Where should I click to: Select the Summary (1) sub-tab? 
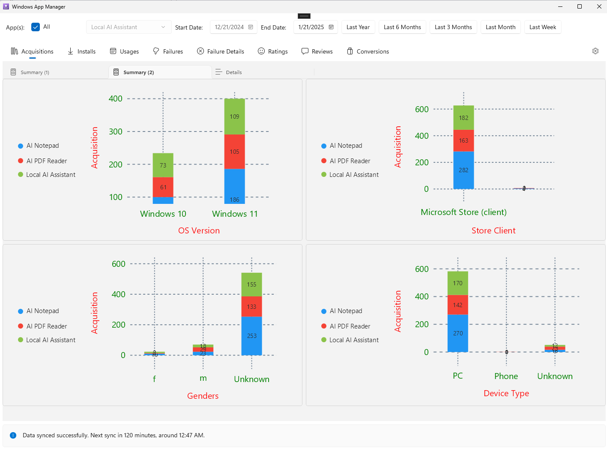point(56,72)
